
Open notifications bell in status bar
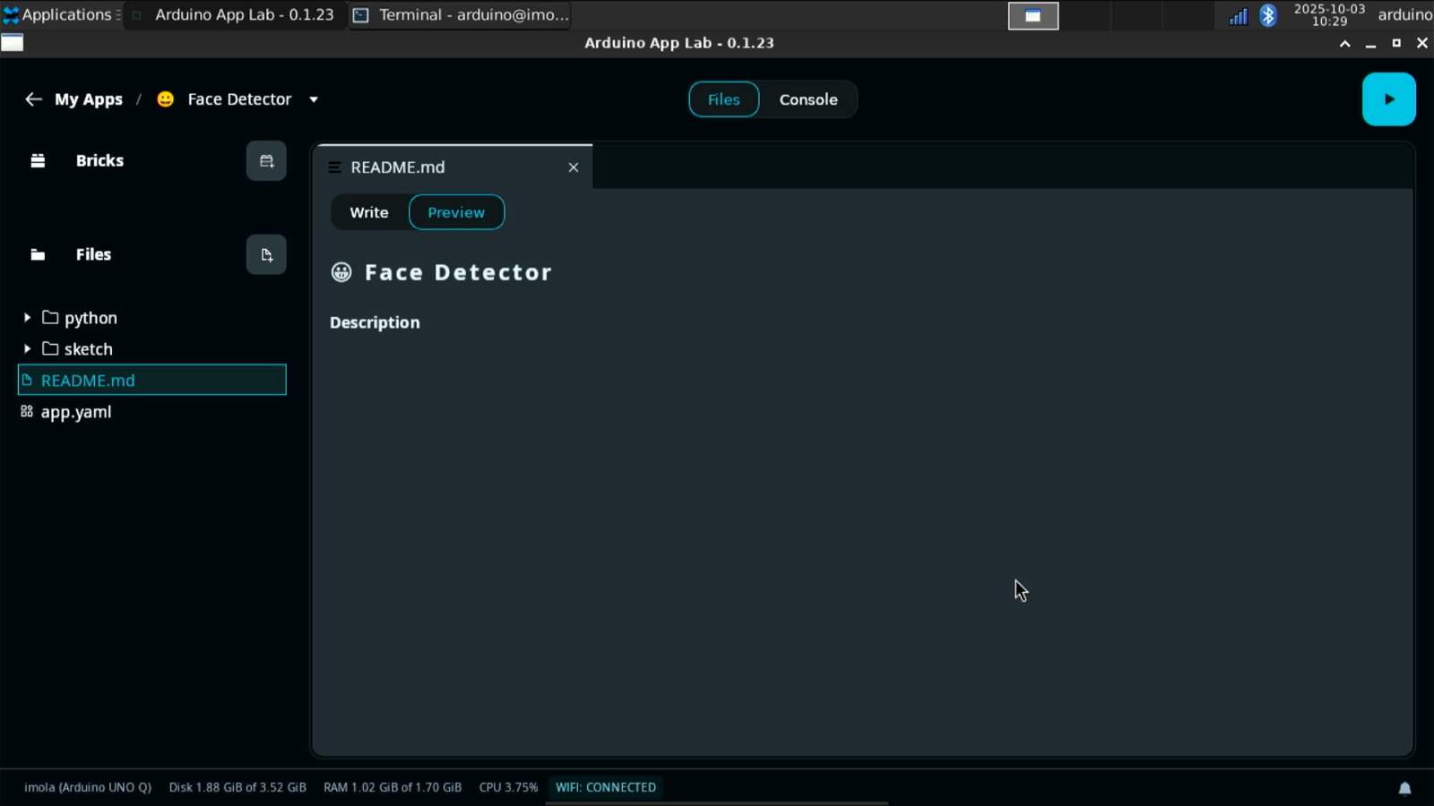[1404, 788]
